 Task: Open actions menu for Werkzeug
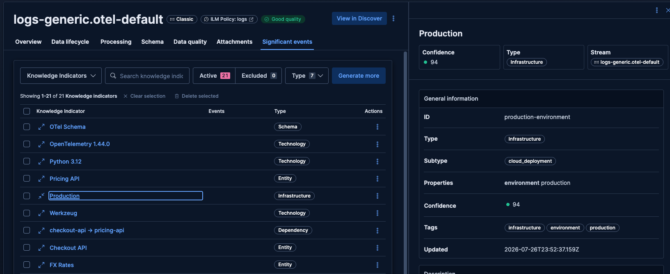point(377,213)
